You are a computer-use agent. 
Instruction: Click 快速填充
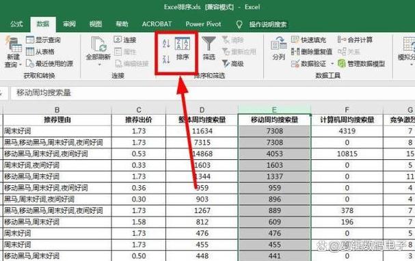coord(308,40)
